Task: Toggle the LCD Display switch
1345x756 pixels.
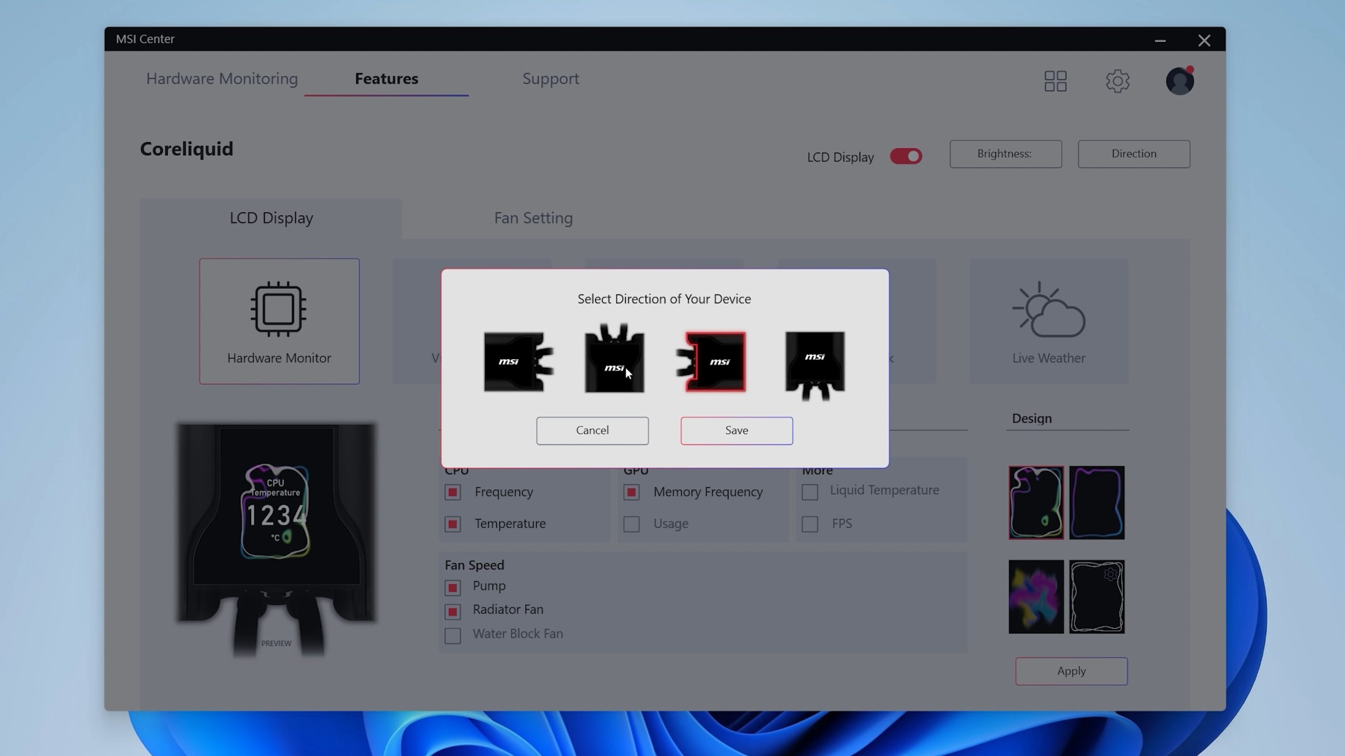Action: coord(906,156)
